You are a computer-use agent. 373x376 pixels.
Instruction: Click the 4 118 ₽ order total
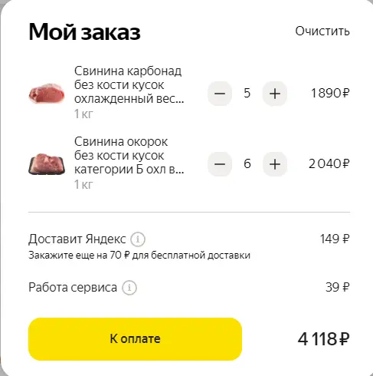click(x=323, y=339)
